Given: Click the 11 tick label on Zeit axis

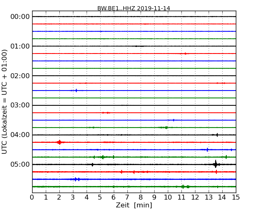Looking at the screenshot, I should coord(181,198).
